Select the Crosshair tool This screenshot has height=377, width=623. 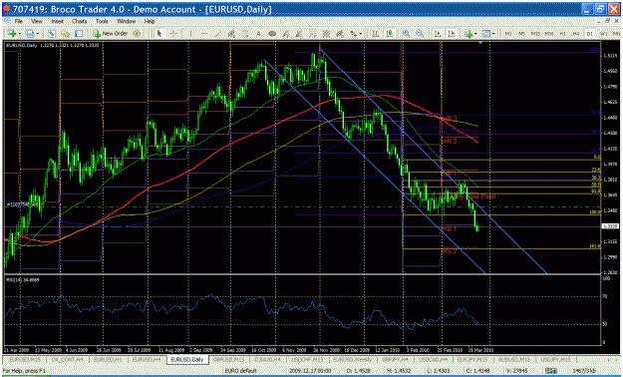(x=173, y=34)
